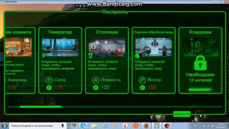Select the partially visible жилая комната card

pyautogui.click(x=20, y=60)
